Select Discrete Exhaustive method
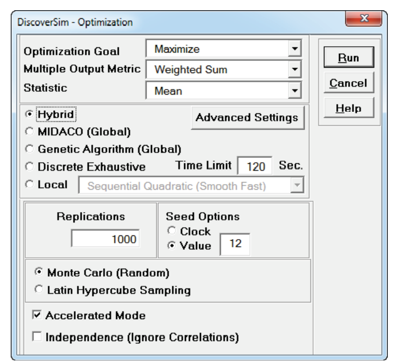Viewport: 405px width, 361px height. point(30,167)
